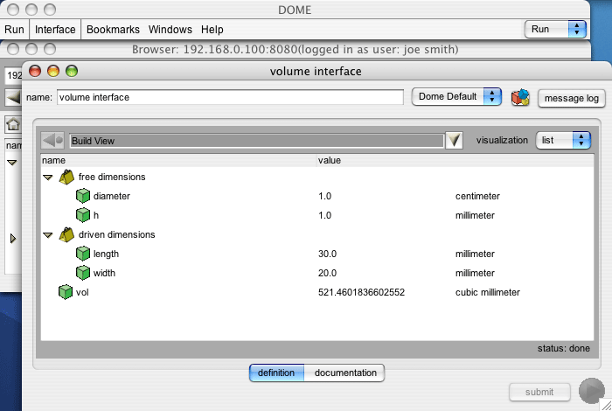612x411 pixels.
Task: Click the resize grip at the window corner
Action: (606, 405)
